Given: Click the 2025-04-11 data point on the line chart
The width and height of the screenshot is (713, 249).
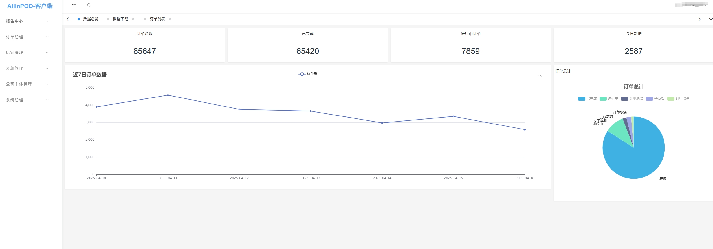Looking at the screenshot, I should 168,95.
